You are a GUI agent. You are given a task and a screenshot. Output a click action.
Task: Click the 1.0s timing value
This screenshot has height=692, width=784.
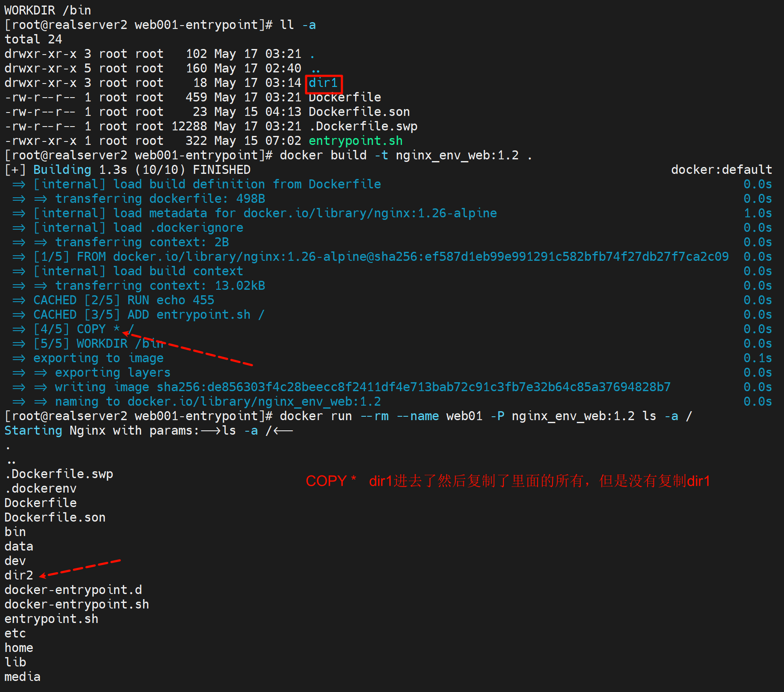point(757,213)
